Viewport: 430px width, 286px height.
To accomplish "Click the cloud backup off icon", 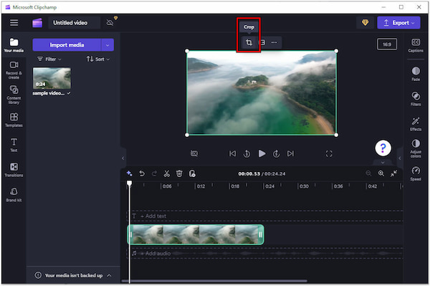I will 110,22.
